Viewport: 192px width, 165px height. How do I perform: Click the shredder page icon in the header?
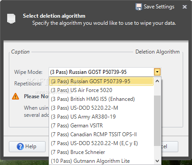click(x=11, y=19)
